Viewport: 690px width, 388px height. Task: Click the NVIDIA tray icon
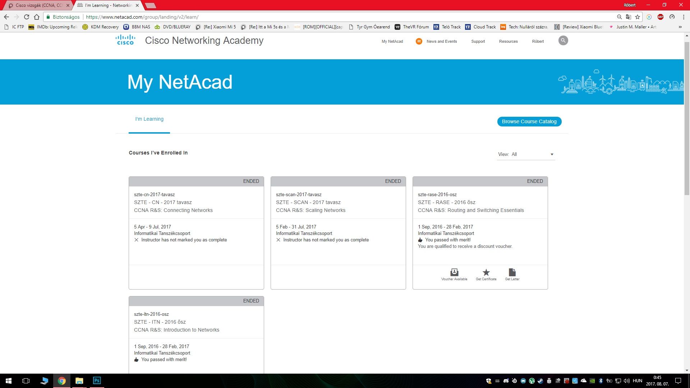click(x=592, y=381)
